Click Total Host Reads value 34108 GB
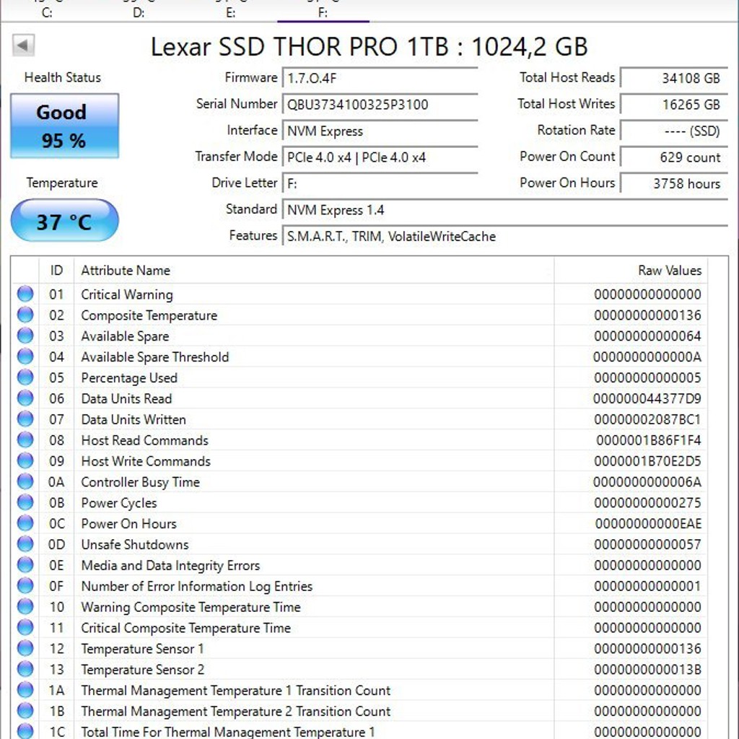The width and height of the screenshot is (739, 739). coord(674,78)
